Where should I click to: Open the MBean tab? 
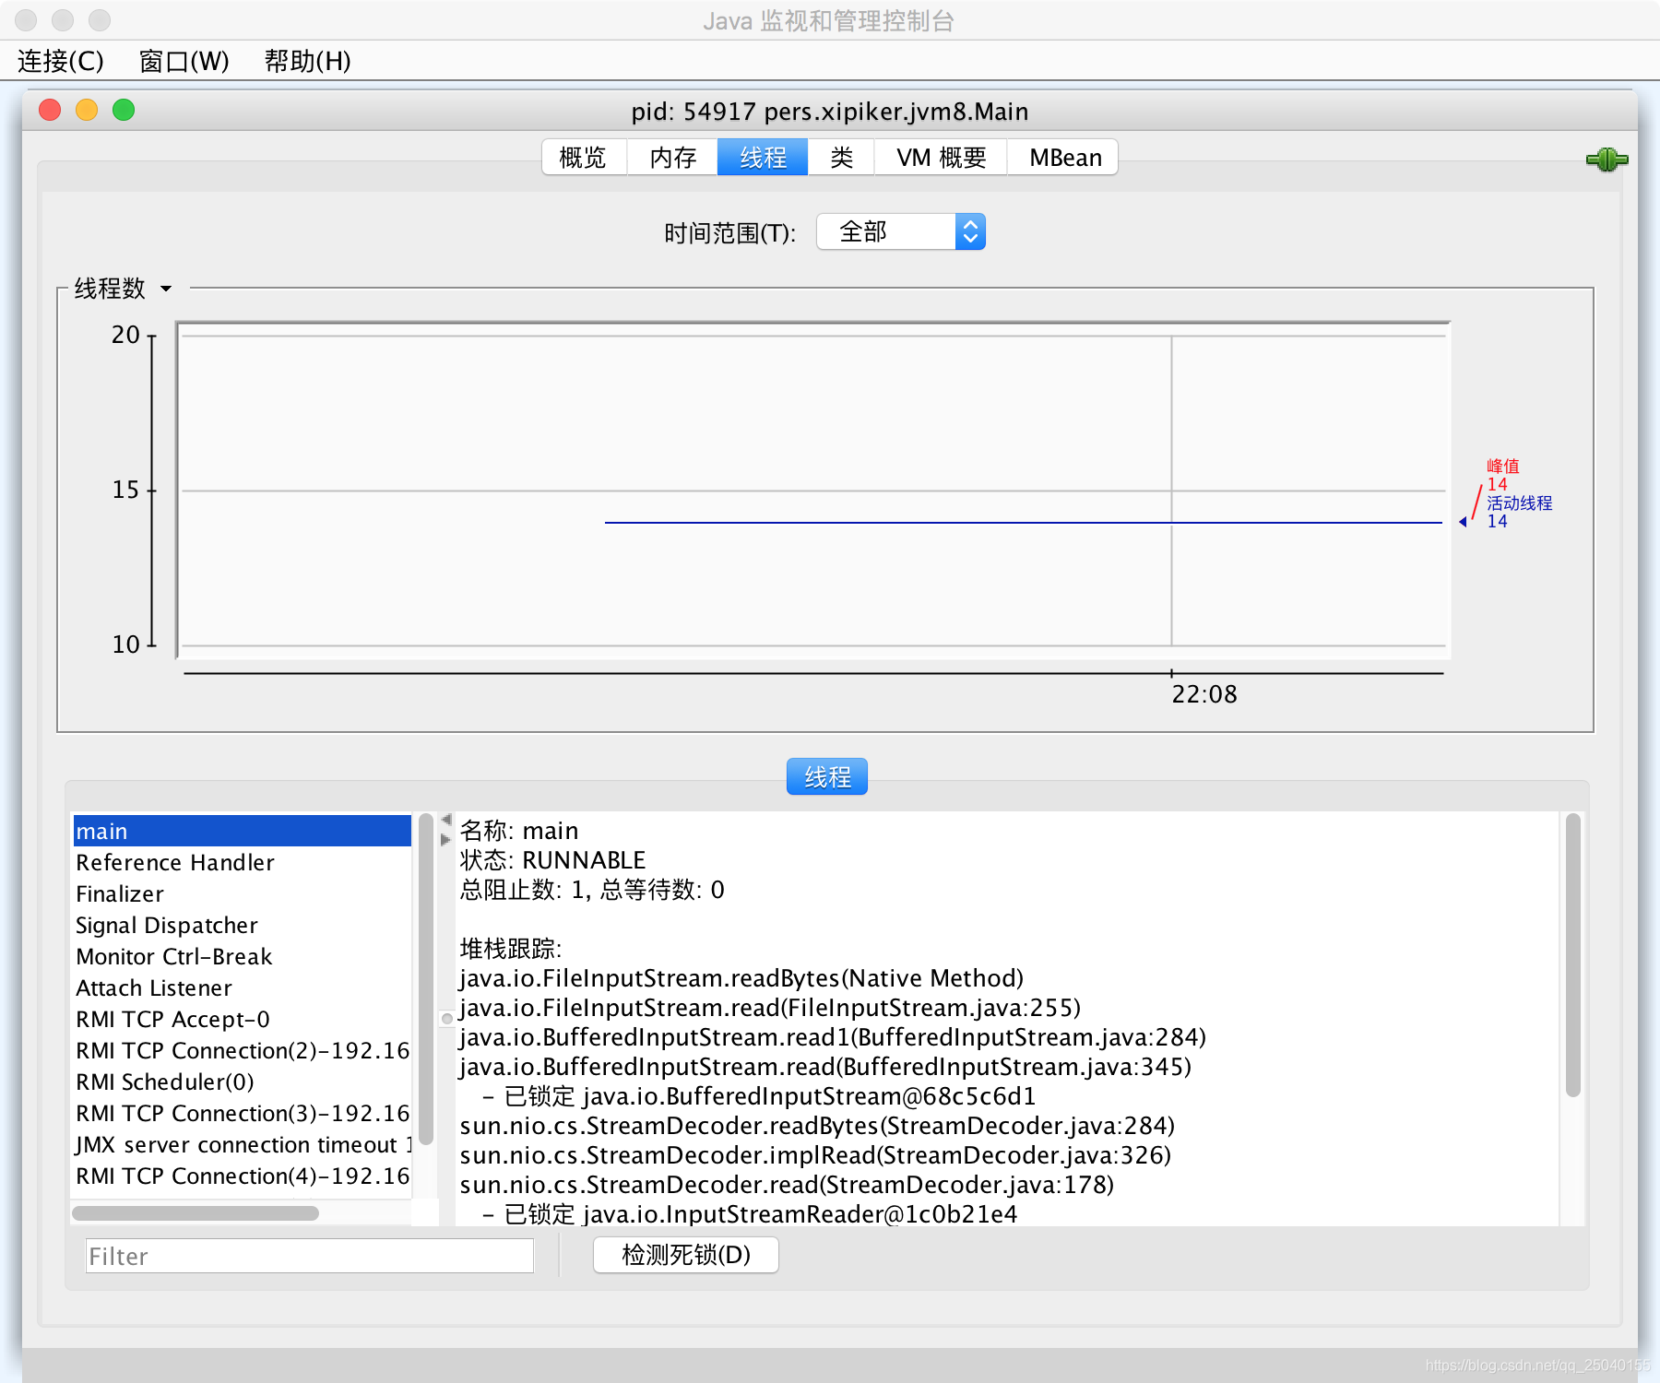[1064, 158]
